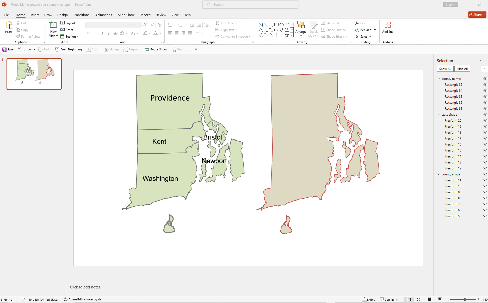This screenshot has width=488, height=303.
Task: Click Accessibility: Investigate in status bar
Action: coord(83,299)
